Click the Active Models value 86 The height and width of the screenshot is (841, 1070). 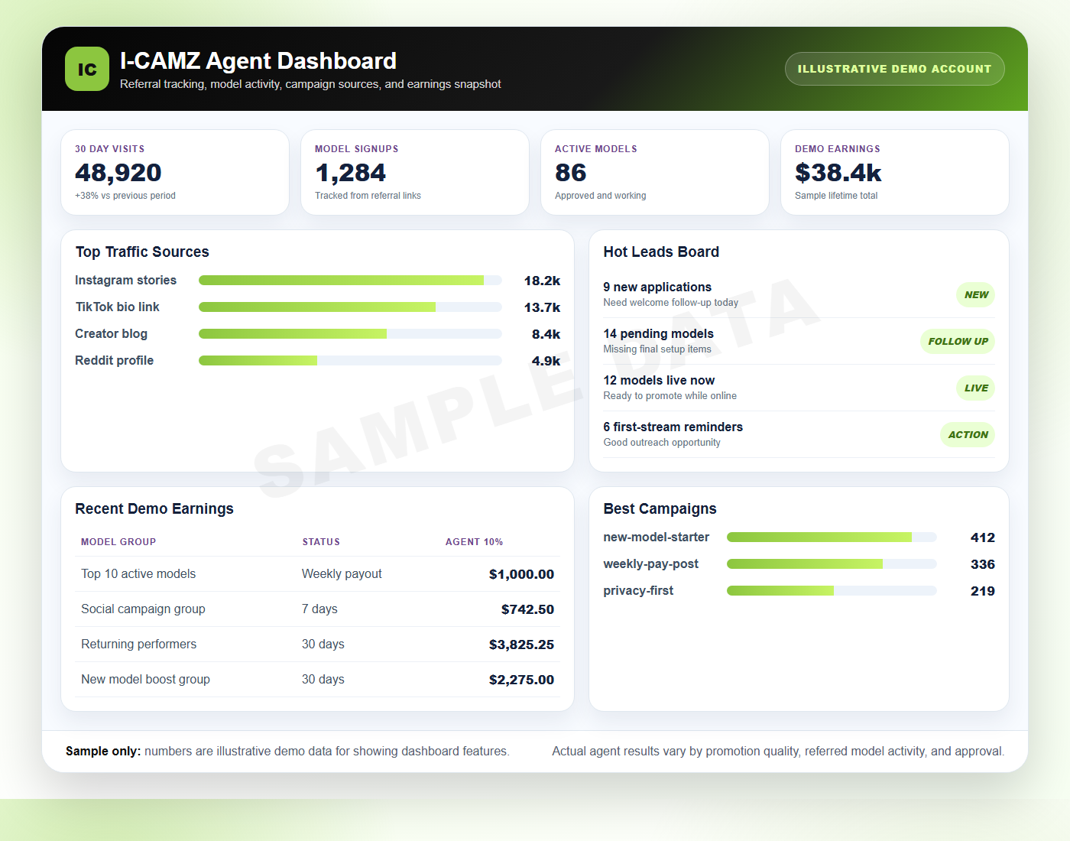[571, 173]
